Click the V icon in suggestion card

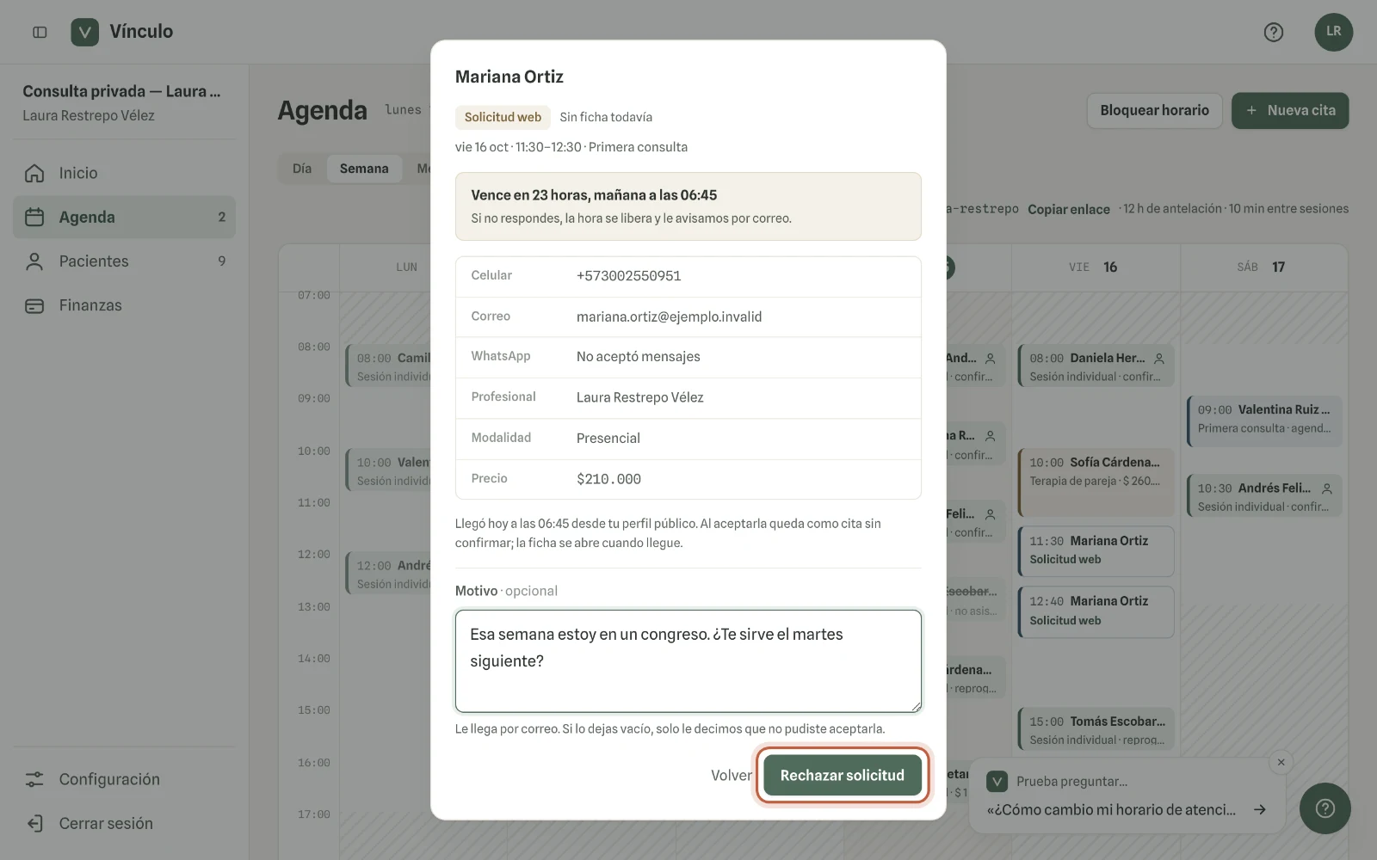point(997,781)
